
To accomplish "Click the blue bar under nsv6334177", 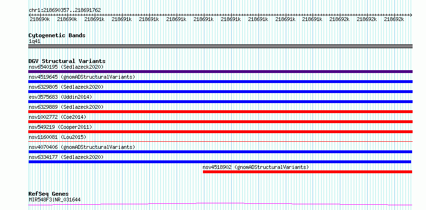I will click(x=220, y=162).
